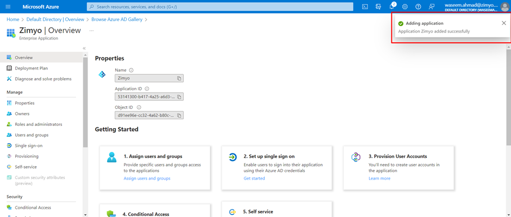
Task: Open more options ellipsis beside Zimyo title
Action: (x=91, y=30)
